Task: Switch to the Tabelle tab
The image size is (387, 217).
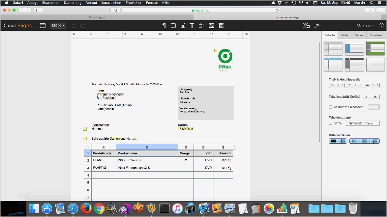Action: coord(330,35)
